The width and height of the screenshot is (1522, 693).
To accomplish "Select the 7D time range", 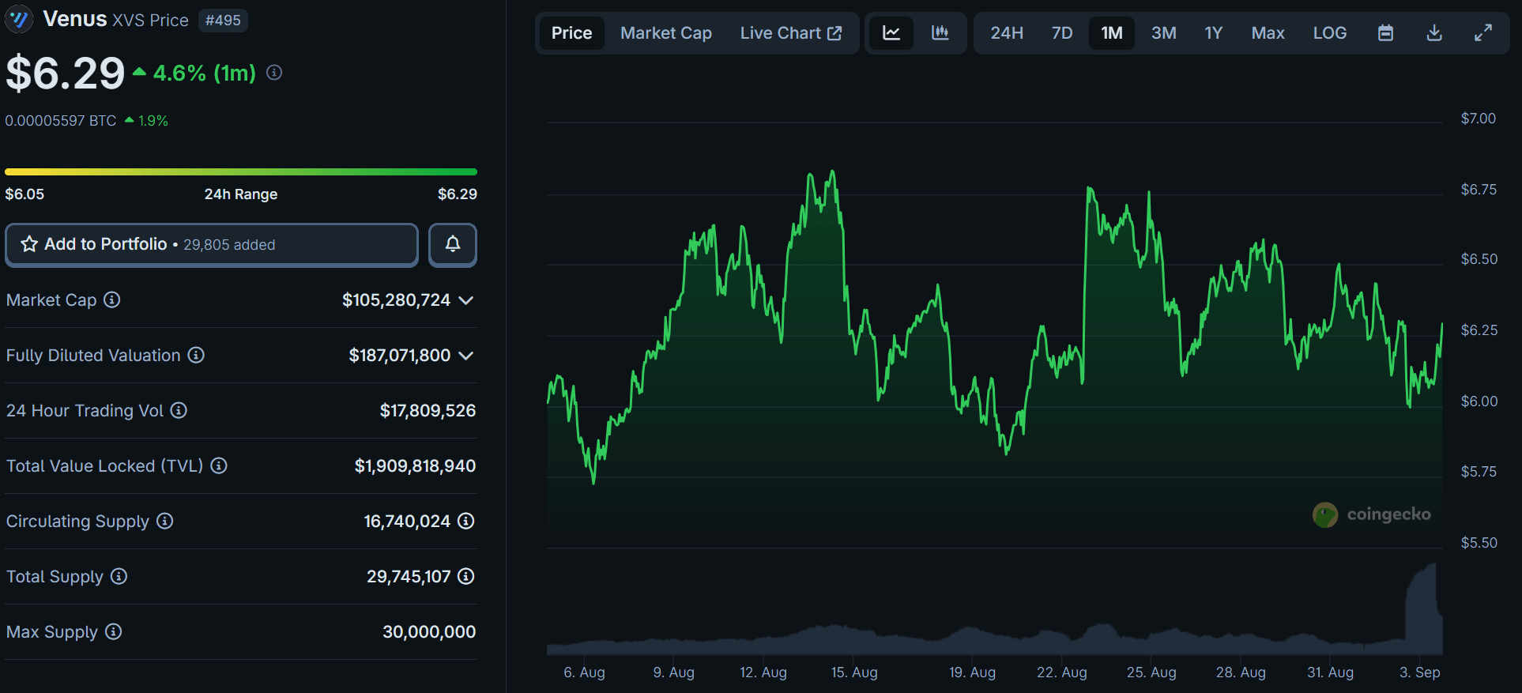I will (x=1062, y=32).
